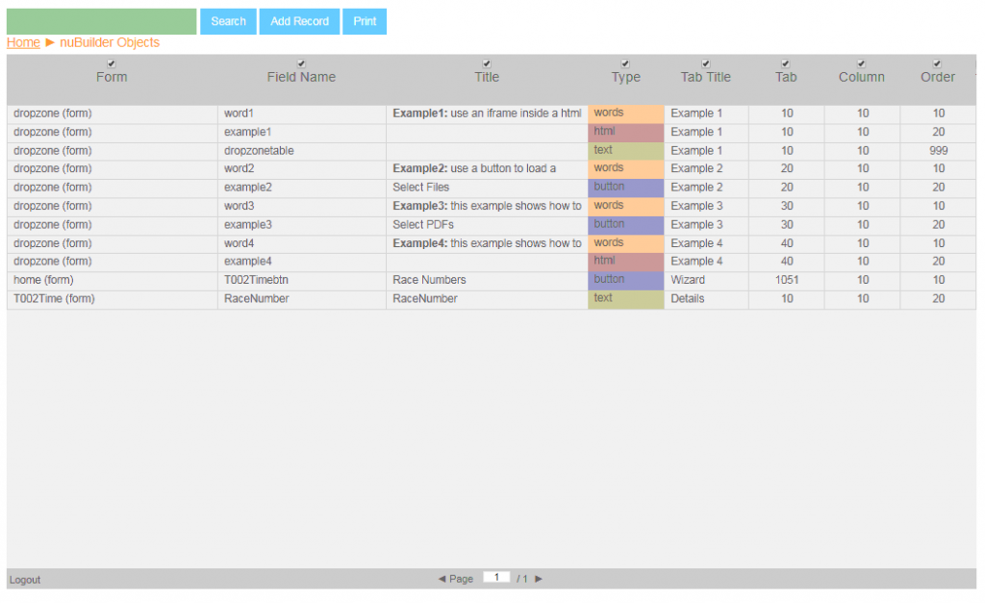Click the Logout link

[24, 580]
